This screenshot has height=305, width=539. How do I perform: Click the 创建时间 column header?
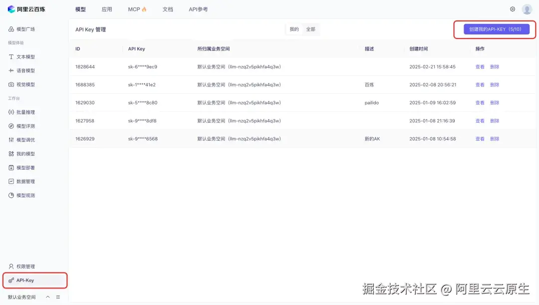point(418,49)
